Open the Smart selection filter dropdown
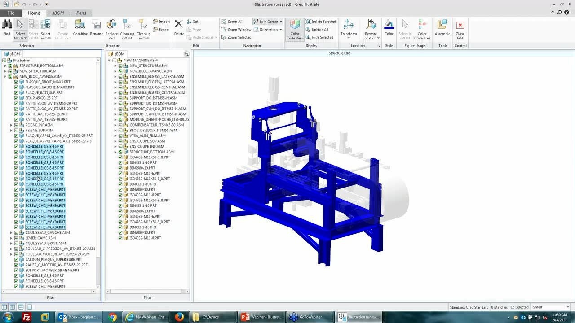Screen dimensions: 575x323 click(568, 307)
